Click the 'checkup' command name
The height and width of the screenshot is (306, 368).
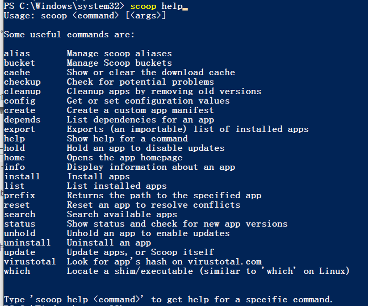(22, 82)
